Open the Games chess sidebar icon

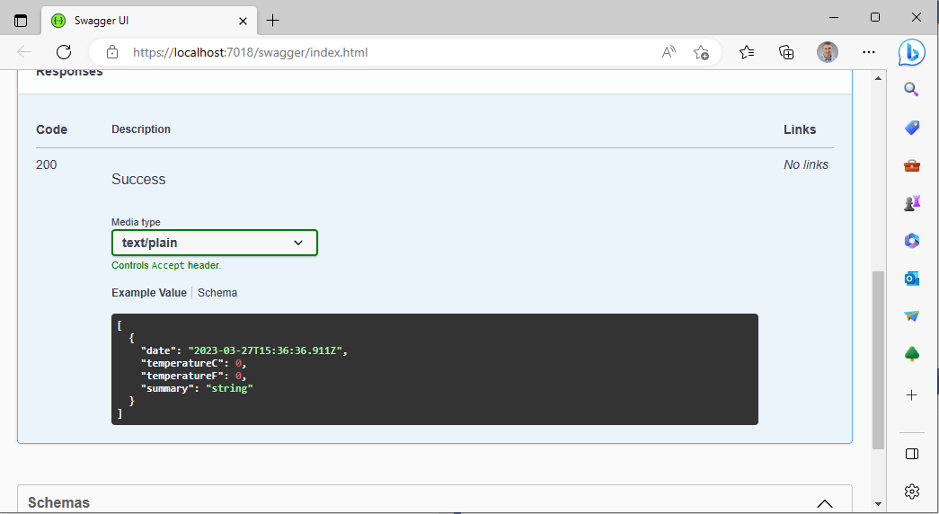click(911, 203)
